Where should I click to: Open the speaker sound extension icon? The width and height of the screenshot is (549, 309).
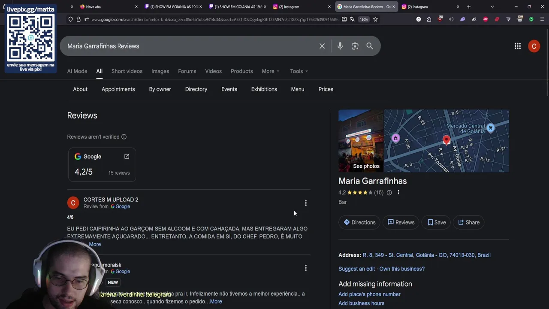[451, 19]
